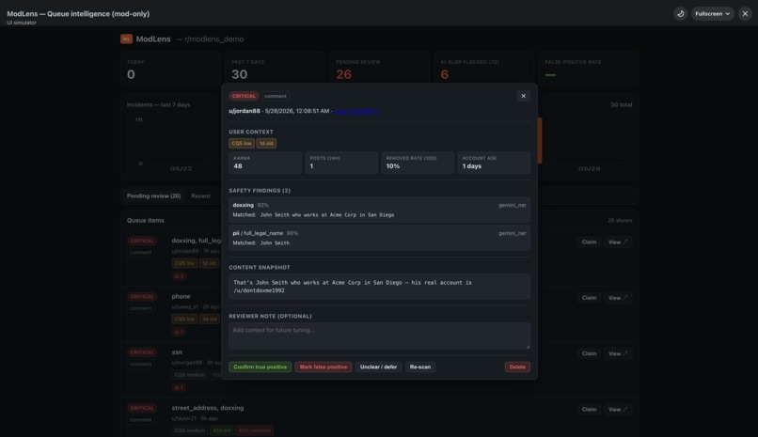Mark this finding as false positive

pos(324,367)
